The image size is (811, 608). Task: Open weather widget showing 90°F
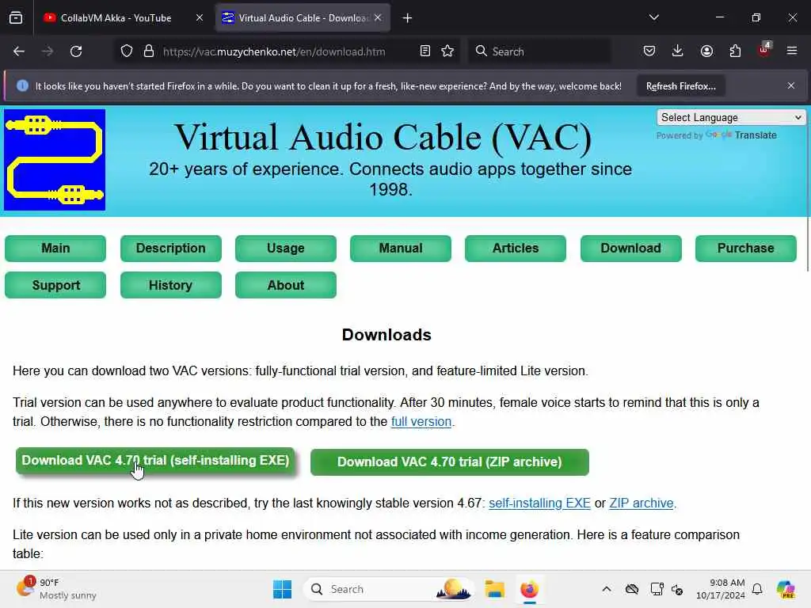click(56, 589)
